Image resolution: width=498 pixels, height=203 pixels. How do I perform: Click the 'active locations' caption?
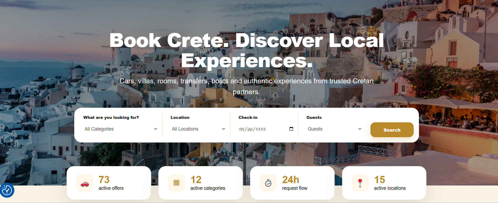click(x=390, y=188)
